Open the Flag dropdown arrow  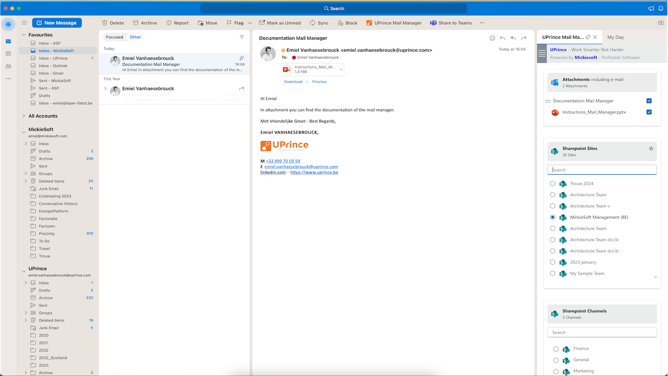pyautogui.click(x=250, y=23)
